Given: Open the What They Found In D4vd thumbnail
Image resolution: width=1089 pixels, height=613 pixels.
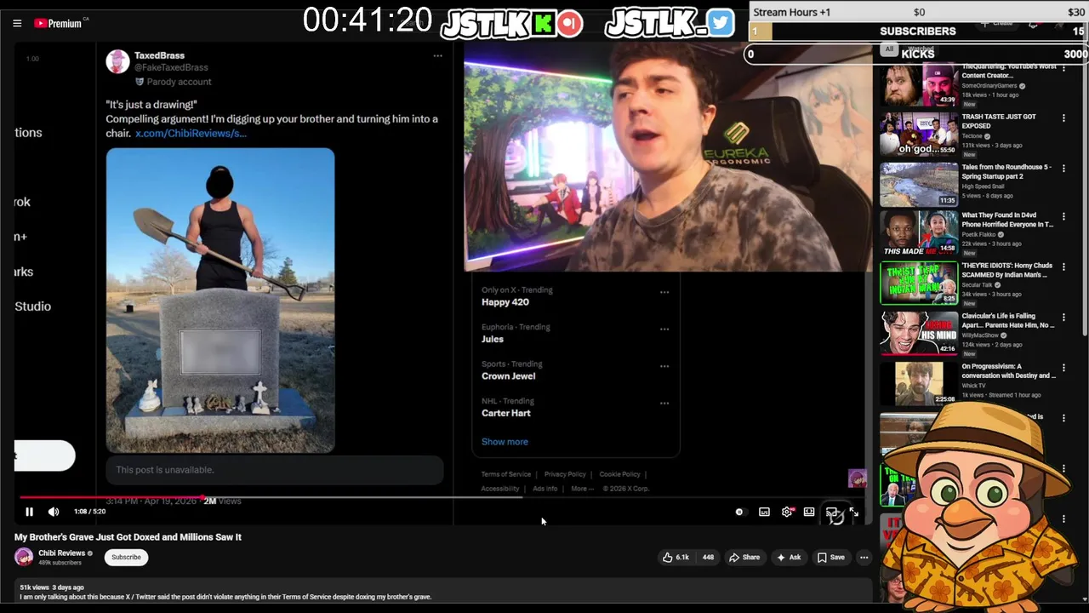Looking at the screenshot, I should (919, 233).
